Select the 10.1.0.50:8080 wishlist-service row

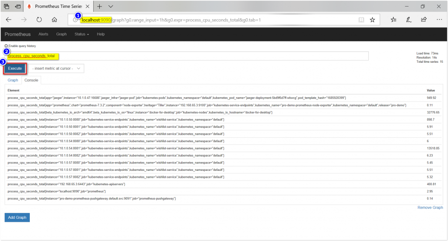(223, 119)
